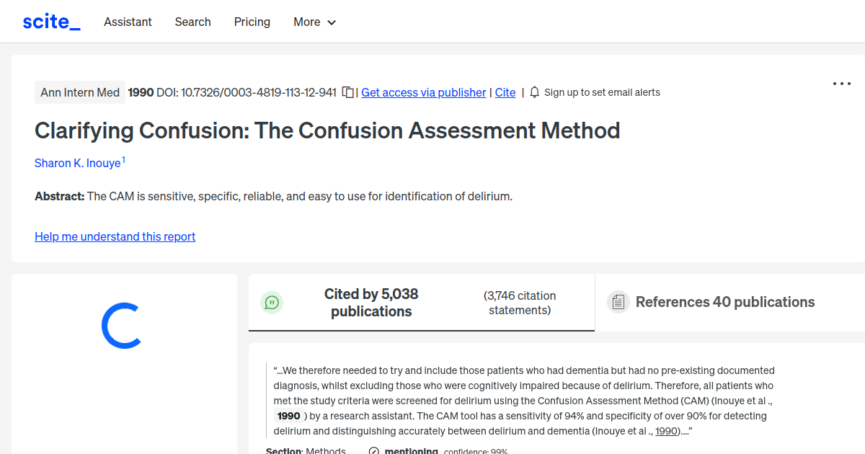Select the Cited by 5,038 publications tab
Screen dimensions: 865x454
click(371, 302)
